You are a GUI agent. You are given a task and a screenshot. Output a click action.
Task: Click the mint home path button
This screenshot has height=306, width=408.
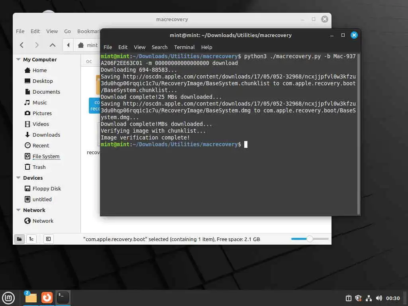point(88,45)
